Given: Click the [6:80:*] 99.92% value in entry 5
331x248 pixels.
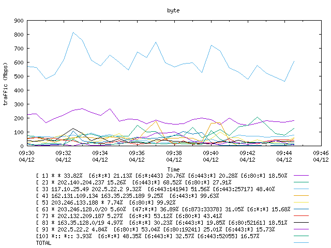Looking at the screenshot, I should coord(153,203).
